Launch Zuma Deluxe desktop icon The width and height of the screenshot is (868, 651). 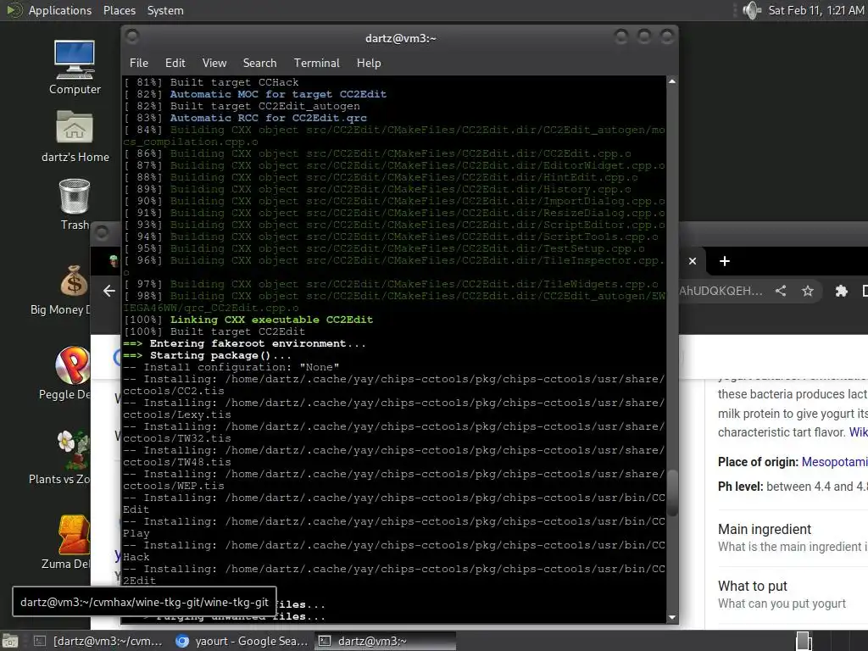72,542
